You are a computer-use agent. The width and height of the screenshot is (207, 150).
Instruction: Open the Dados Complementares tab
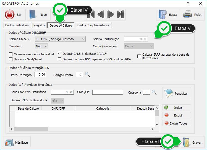coord(93,25)
